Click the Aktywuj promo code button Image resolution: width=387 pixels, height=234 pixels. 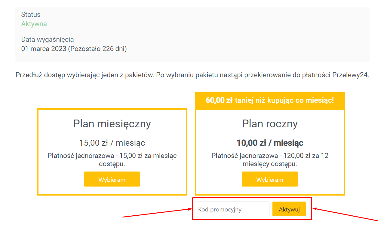pyautogui.click(x=289, y=209)
